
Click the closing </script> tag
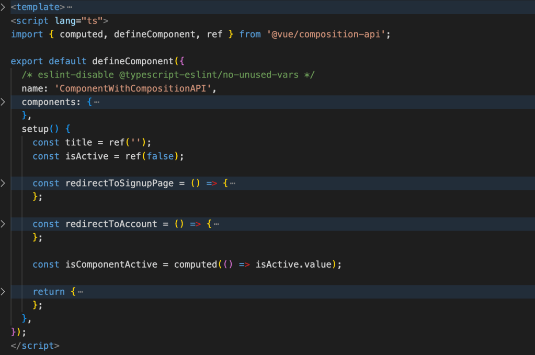35,346
